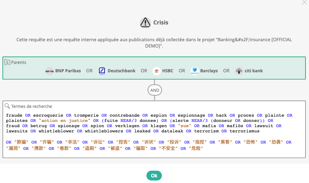The height and width of the screenshot is (183, 309).
Task: Click the term espionnage in query
Action: [x=191, y=115]
